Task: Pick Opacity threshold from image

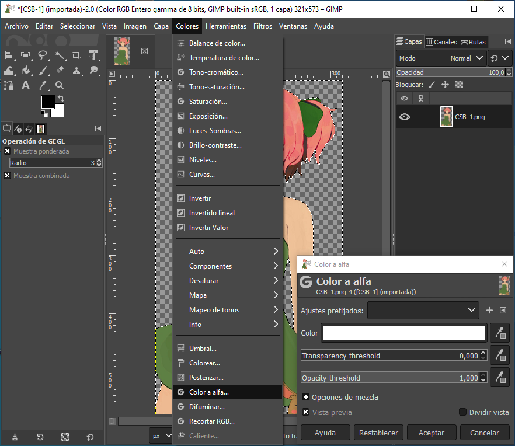Action: click(x=500, y=377)
